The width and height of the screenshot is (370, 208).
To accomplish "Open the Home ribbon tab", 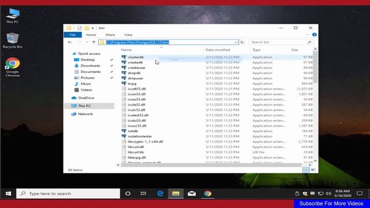I will (91, 35).
